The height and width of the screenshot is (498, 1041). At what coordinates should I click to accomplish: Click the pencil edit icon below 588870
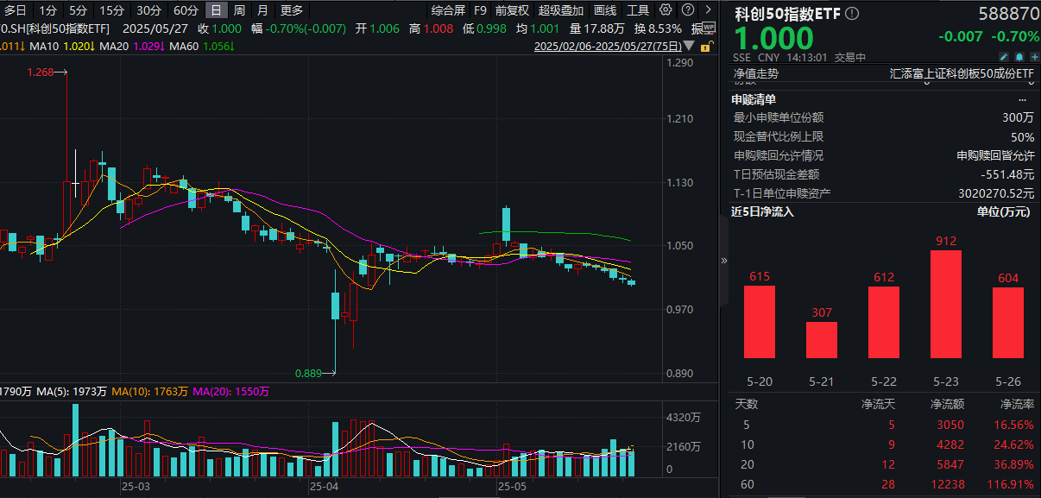click(1004, 57)
